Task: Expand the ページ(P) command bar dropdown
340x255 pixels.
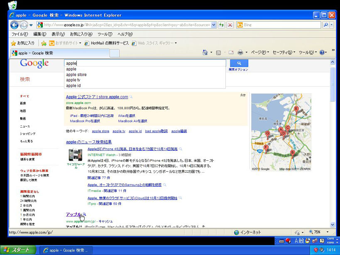Action: pyautogui.click(x=260, y=52)
